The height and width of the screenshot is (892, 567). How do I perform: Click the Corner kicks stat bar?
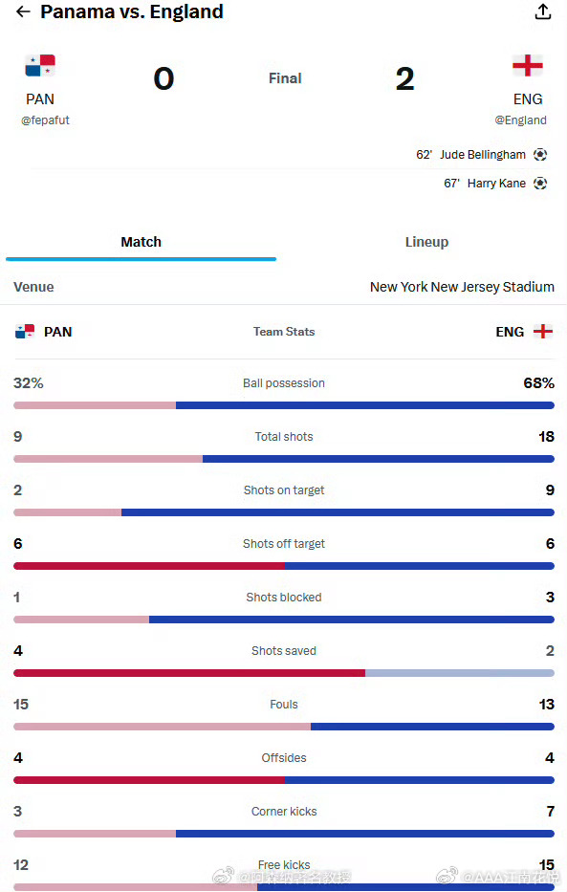pyautogui.click(x=284, y=834)
